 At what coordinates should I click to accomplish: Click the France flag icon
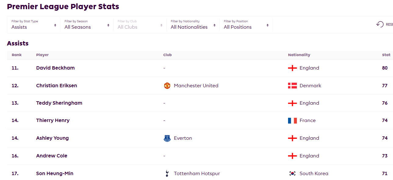point(292,121)
